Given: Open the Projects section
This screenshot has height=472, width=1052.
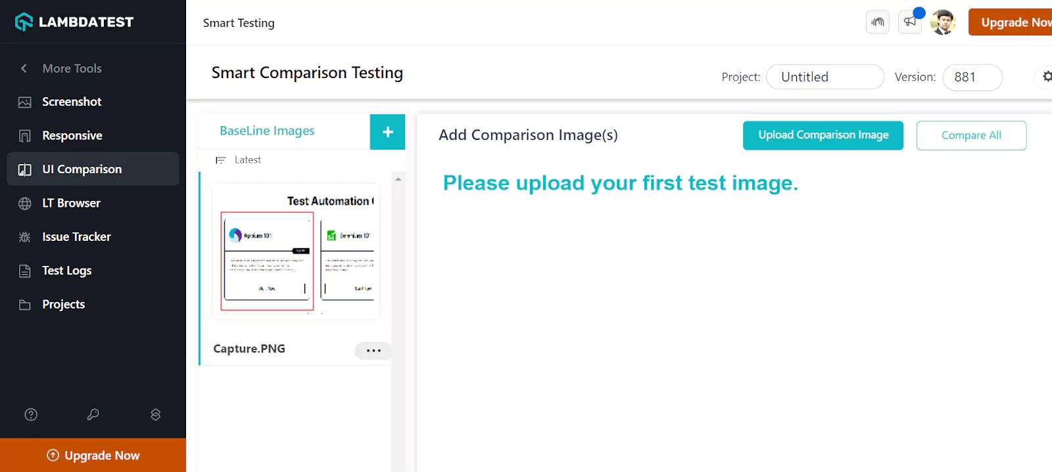Looking at the screenshot, I should click(63, 304).
